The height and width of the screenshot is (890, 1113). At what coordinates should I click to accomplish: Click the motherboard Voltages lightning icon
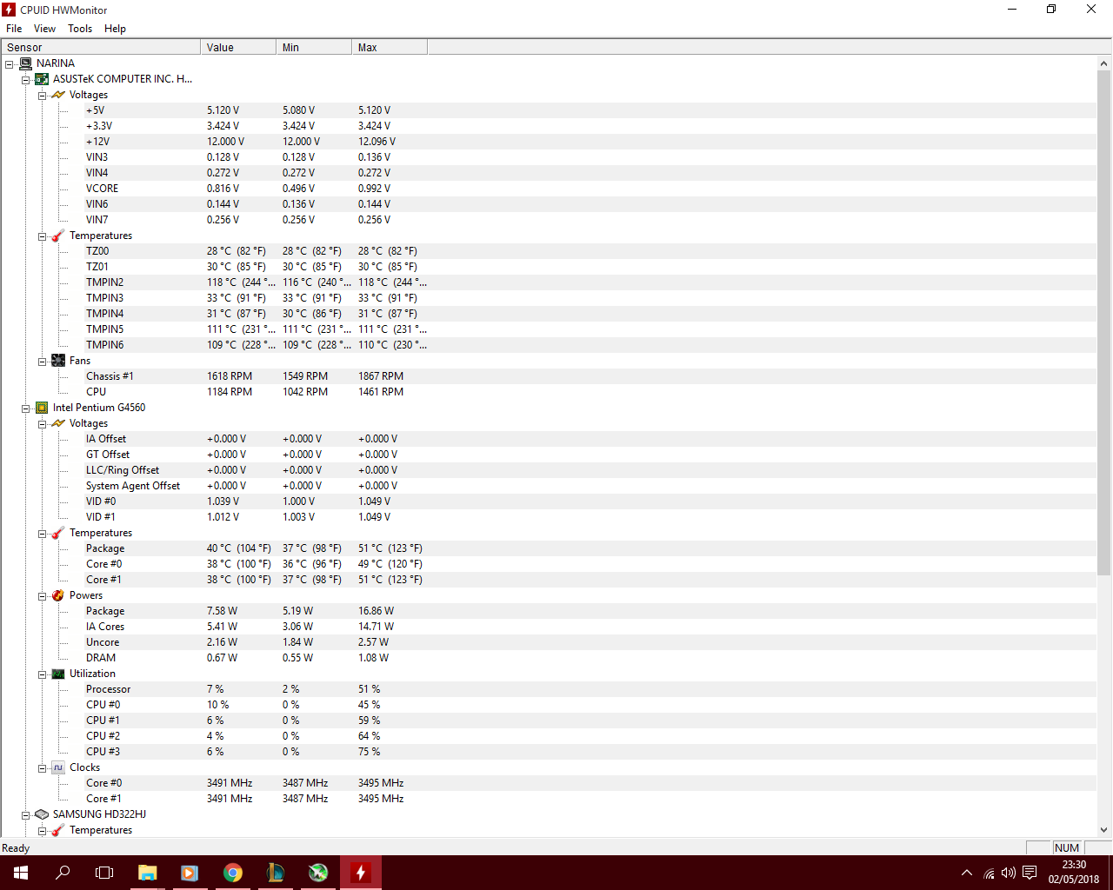(58, 95)
